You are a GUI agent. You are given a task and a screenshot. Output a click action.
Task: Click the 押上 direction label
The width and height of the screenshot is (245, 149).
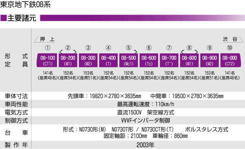click(x=47, y=39)
